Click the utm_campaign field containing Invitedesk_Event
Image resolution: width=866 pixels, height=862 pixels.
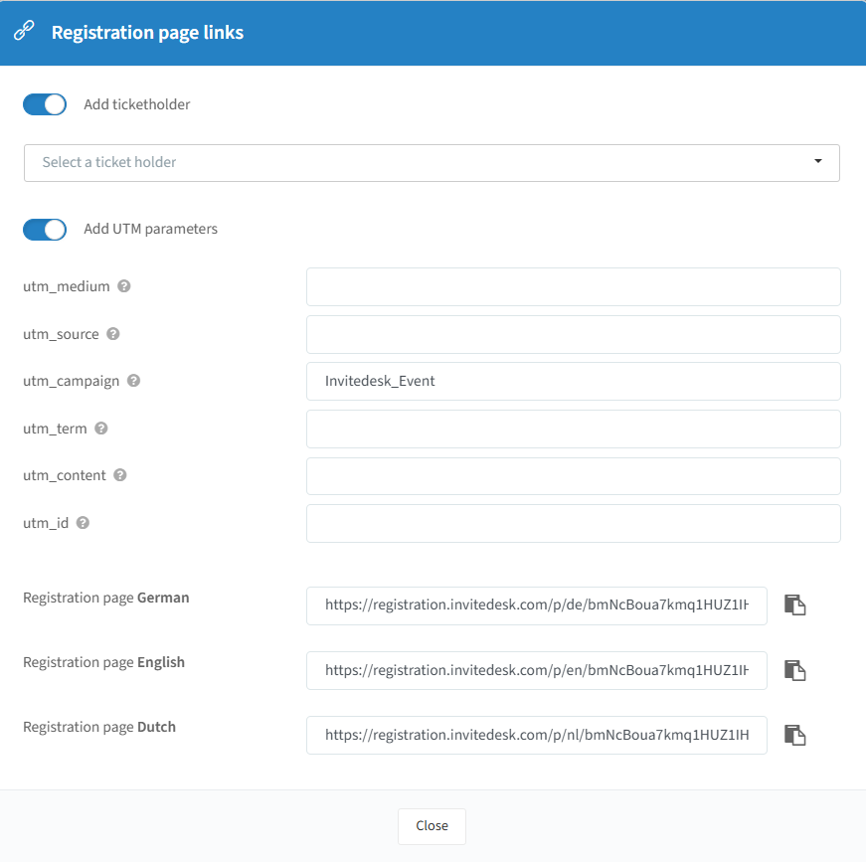pos(574,381)
